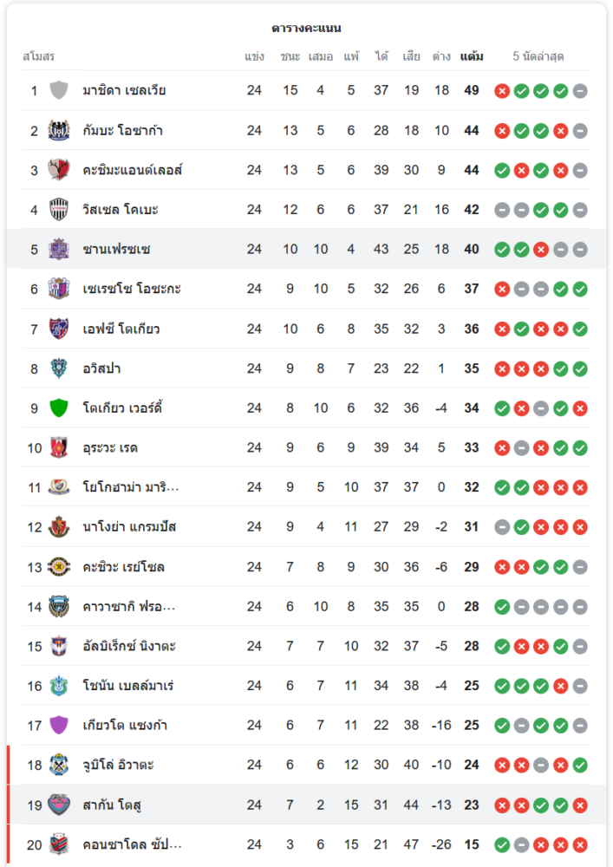The width and height of the screenshot is (613, 867).
Task: Click วิสเซล โคเบะ's first grey draw result icon
Action: point(502,210)
